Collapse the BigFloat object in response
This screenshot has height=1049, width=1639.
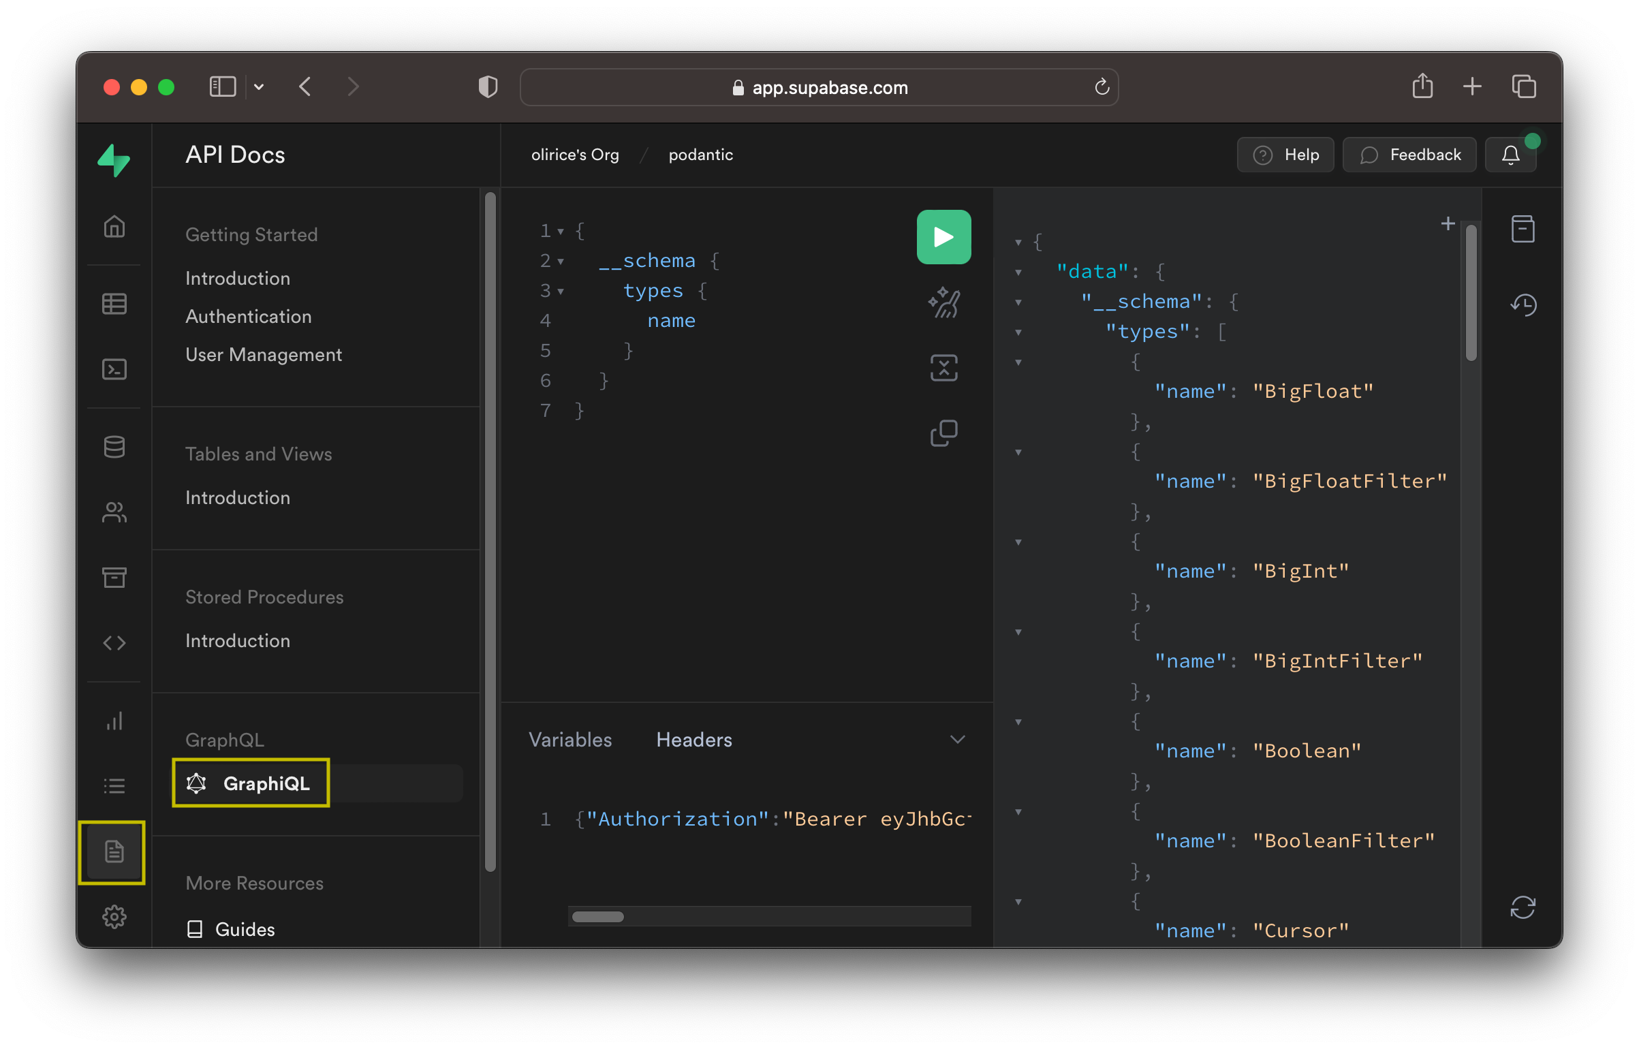[1018, 362]
